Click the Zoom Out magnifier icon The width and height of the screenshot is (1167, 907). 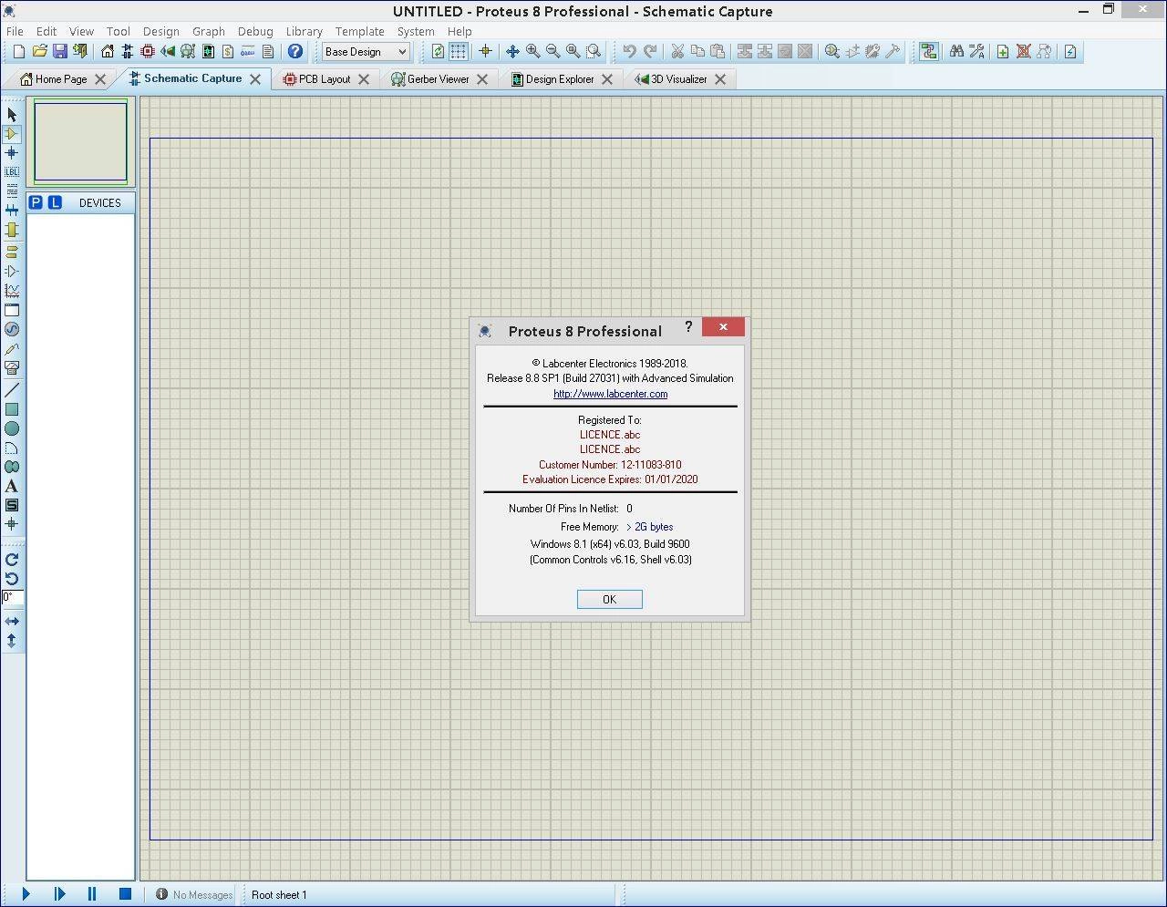pyautogui.click(x=553, y=52)
